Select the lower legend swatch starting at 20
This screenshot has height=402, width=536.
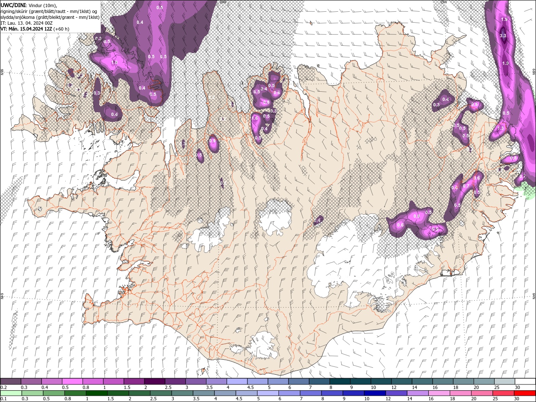point(481,393)
